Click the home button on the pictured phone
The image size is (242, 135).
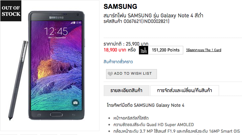pos(56,115)
